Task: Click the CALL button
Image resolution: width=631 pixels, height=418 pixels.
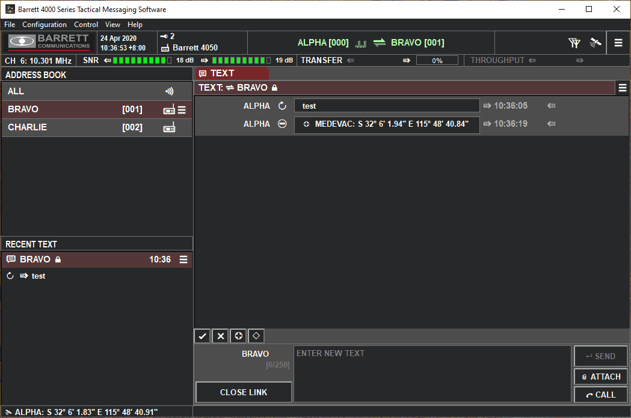Action: (600, 395)
